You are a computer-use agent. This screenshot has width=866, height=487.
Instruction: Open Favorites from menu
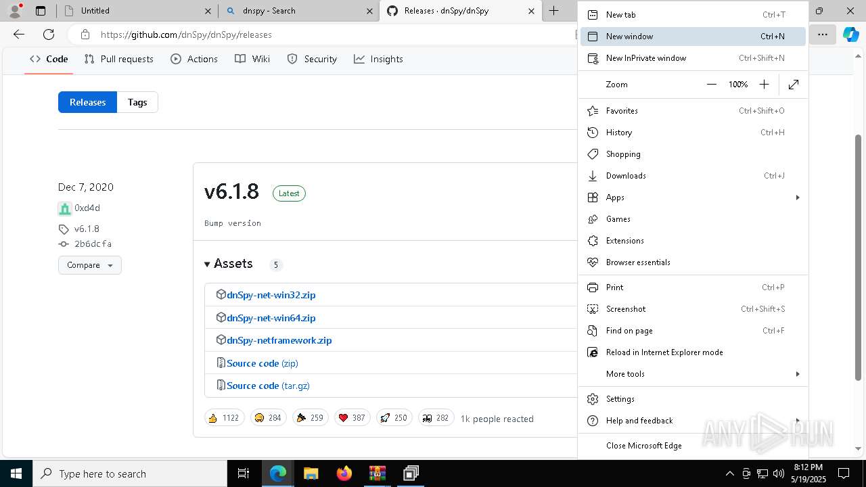click(693, 111)
